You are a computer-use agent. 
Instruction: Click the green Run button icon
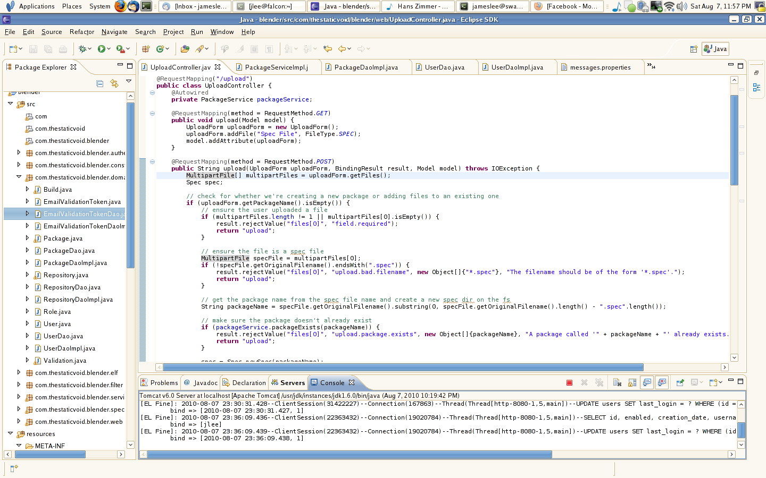tap(101, 49)
